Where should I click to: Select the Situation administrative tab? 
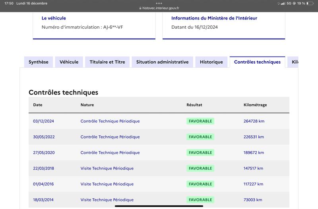(162, 62)
